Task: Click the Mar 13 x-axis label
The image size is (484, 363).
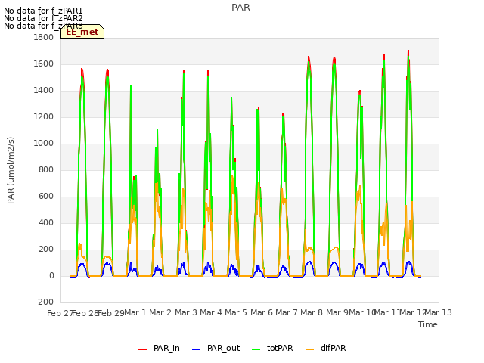Action: click(x=439, y=312)
